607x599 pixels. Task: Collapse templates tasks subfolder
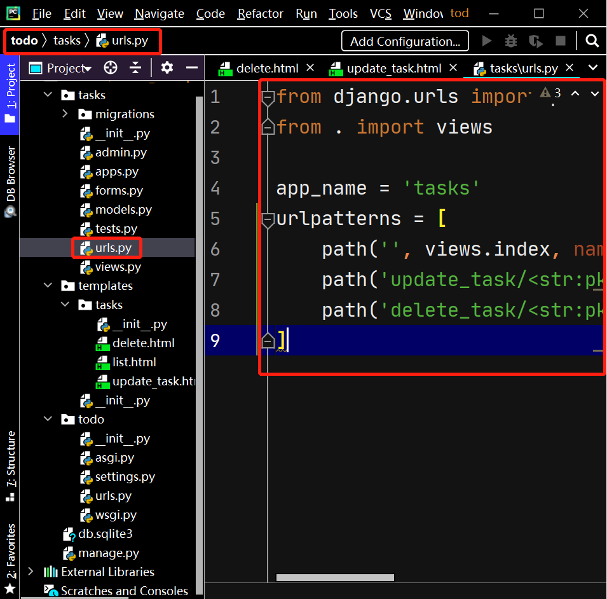[65, 305]
